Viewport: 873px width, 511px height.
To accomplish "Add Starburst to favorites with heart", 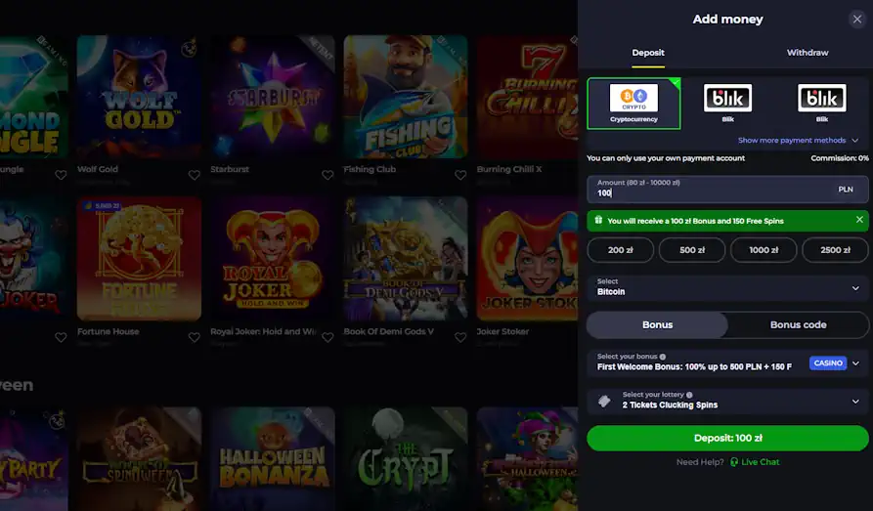I will (327, 175).
